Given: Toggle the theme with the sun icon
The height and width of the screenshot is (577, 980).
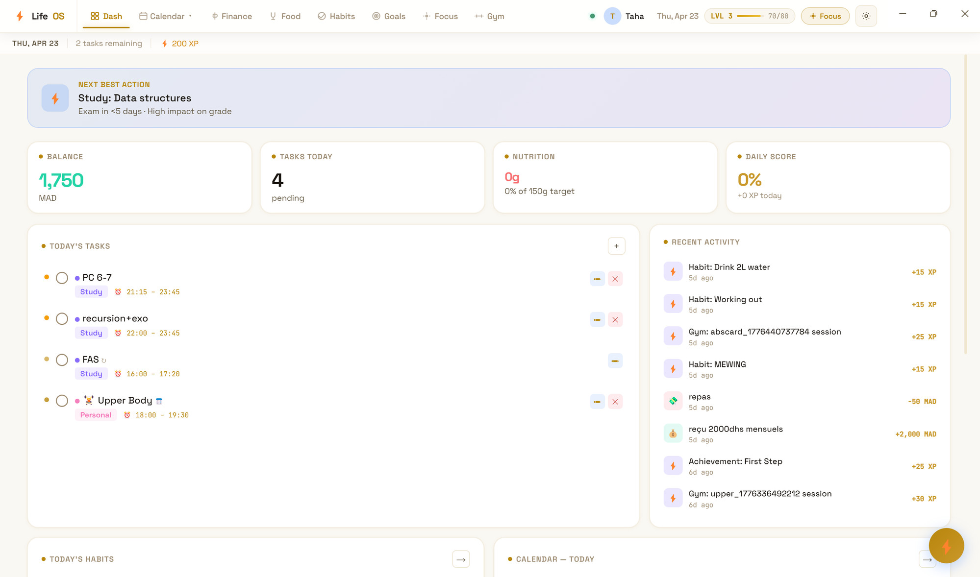Looking at the screenshot, I should pos(866,16).
